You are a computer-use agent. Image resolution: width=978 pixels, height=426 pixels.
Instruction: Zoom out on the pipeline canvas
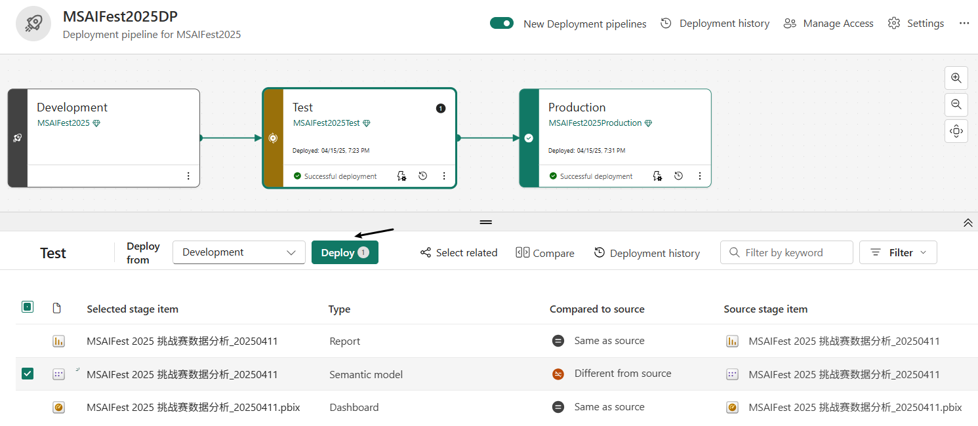coord(956,104)
